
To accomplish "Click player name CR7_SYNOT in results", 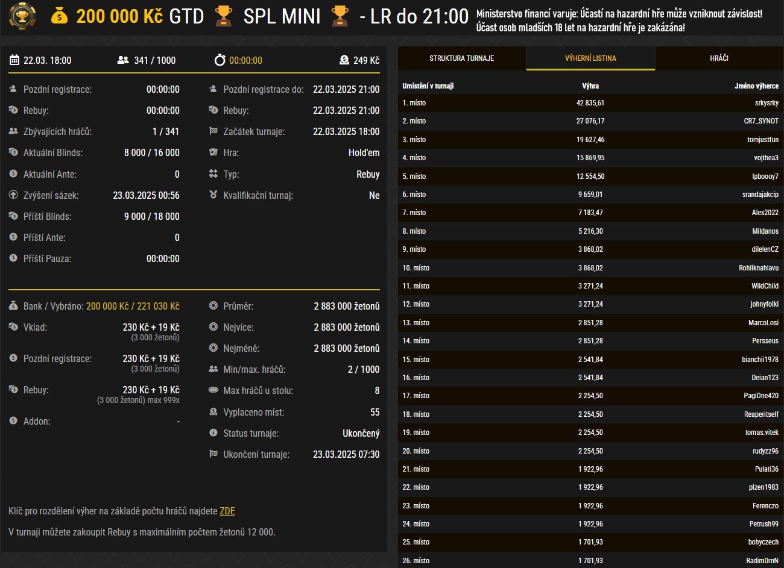I will pyautogui.click(x=761, y=121).
